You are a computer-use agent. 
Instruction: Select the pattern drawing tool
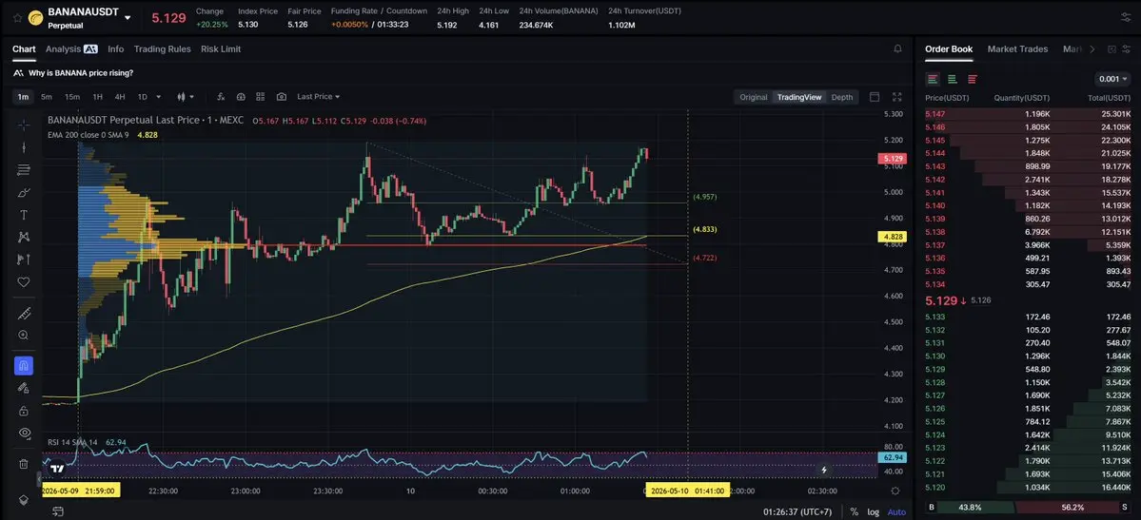coord(23,237)
